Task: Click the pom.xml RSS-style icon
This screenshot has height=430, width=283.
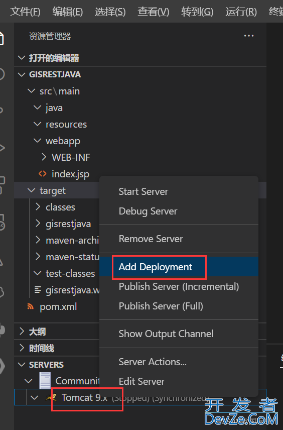Action: [x=31, y=306]
